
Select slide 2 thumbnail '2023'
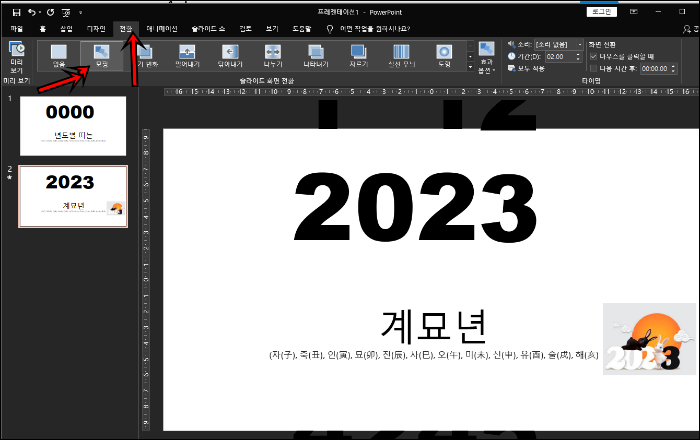tap(73, 197)
